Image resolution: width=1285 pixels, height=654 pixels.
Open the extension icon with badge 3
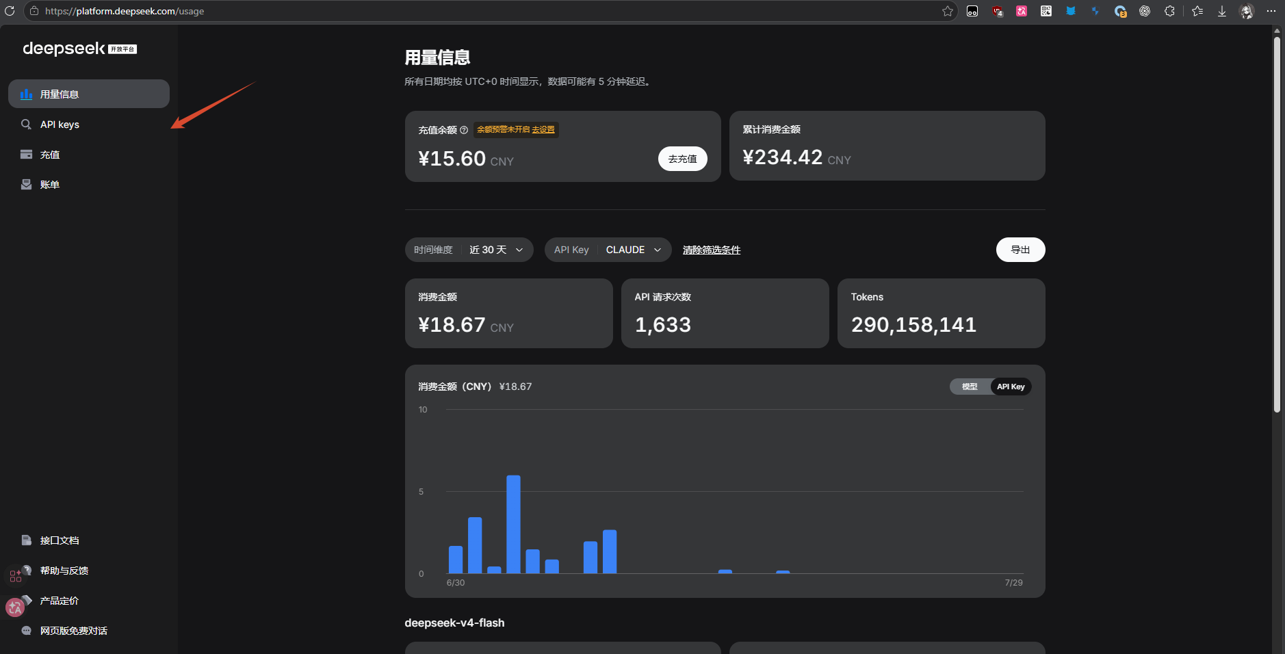(x=1120, y=11)
